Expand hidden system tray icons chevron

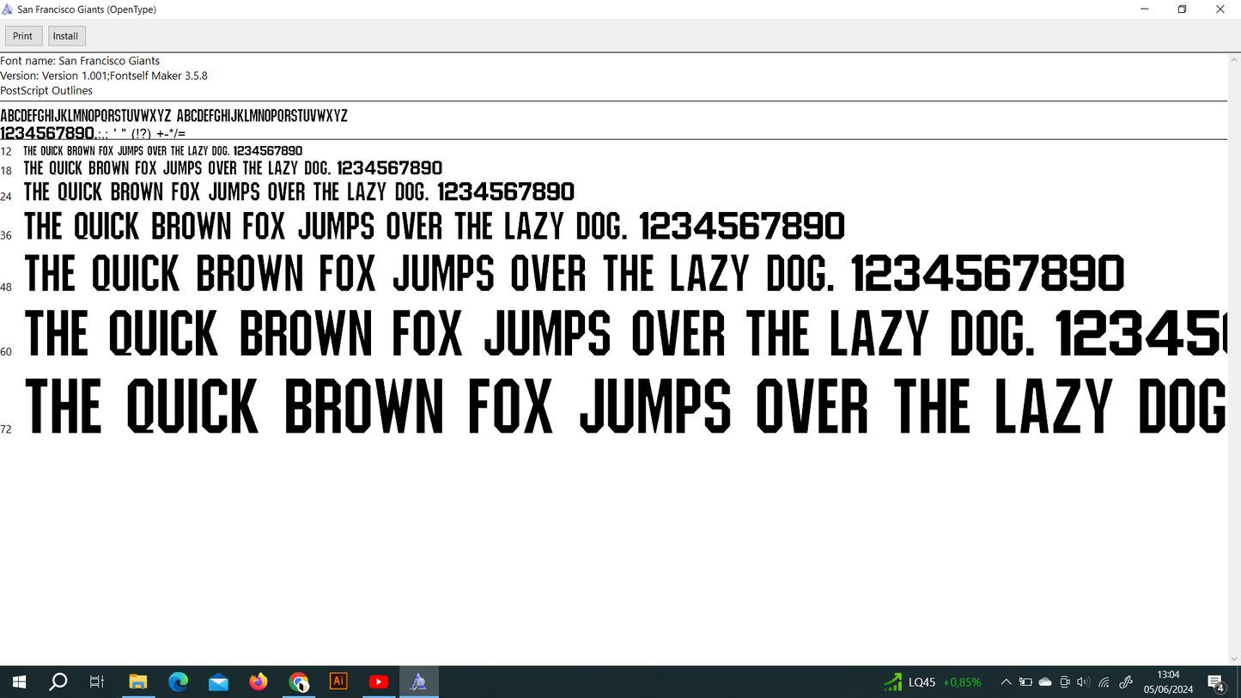(1006, 683)
